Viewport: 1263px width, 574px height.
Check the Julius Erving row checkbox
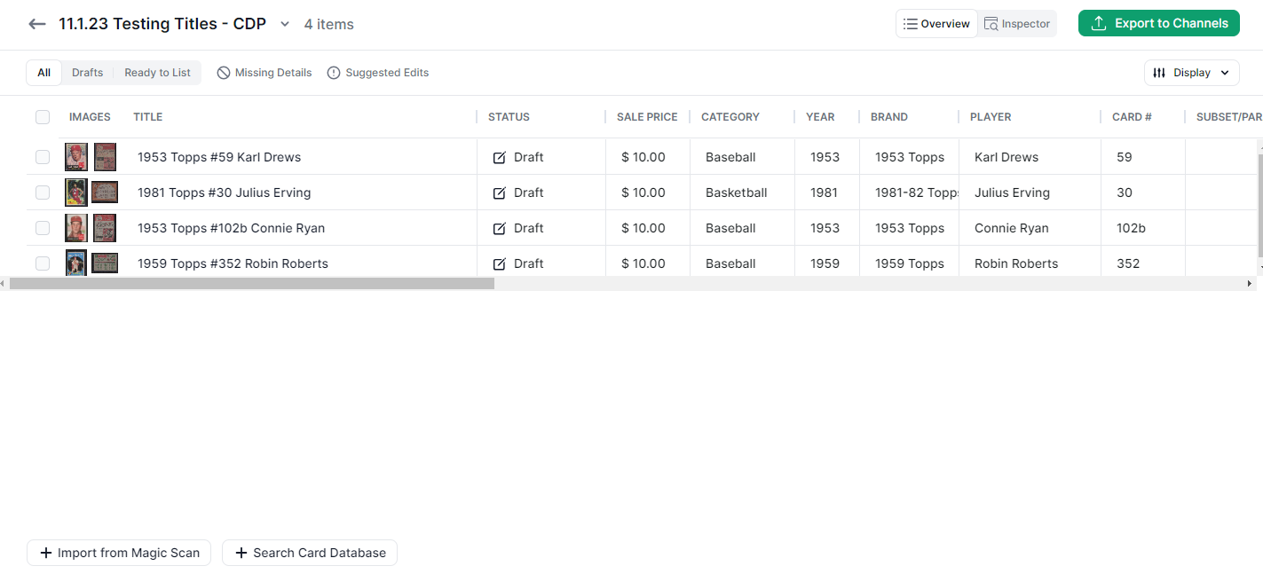pyautogui.click(x=43, y=193)
